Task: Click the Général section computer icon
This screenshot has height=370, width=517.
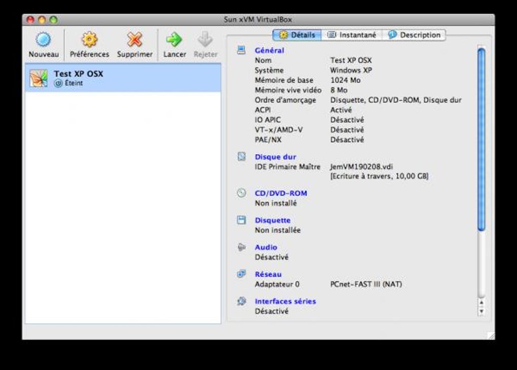Action: pos(241,50)
